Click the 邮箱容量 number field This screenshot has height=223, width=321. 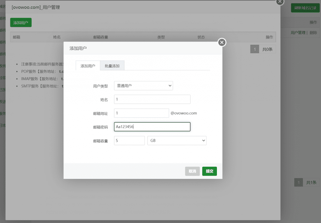pyautogui.click(x=129, y=141)
